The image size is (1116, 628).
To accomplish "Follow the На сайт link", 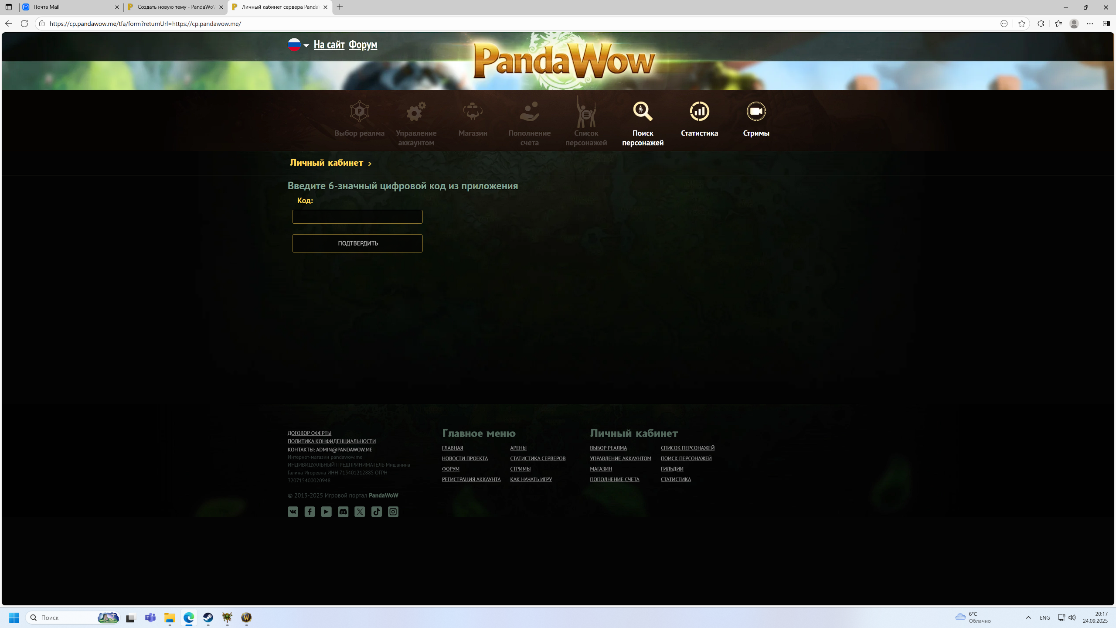I will coord(329,44).
